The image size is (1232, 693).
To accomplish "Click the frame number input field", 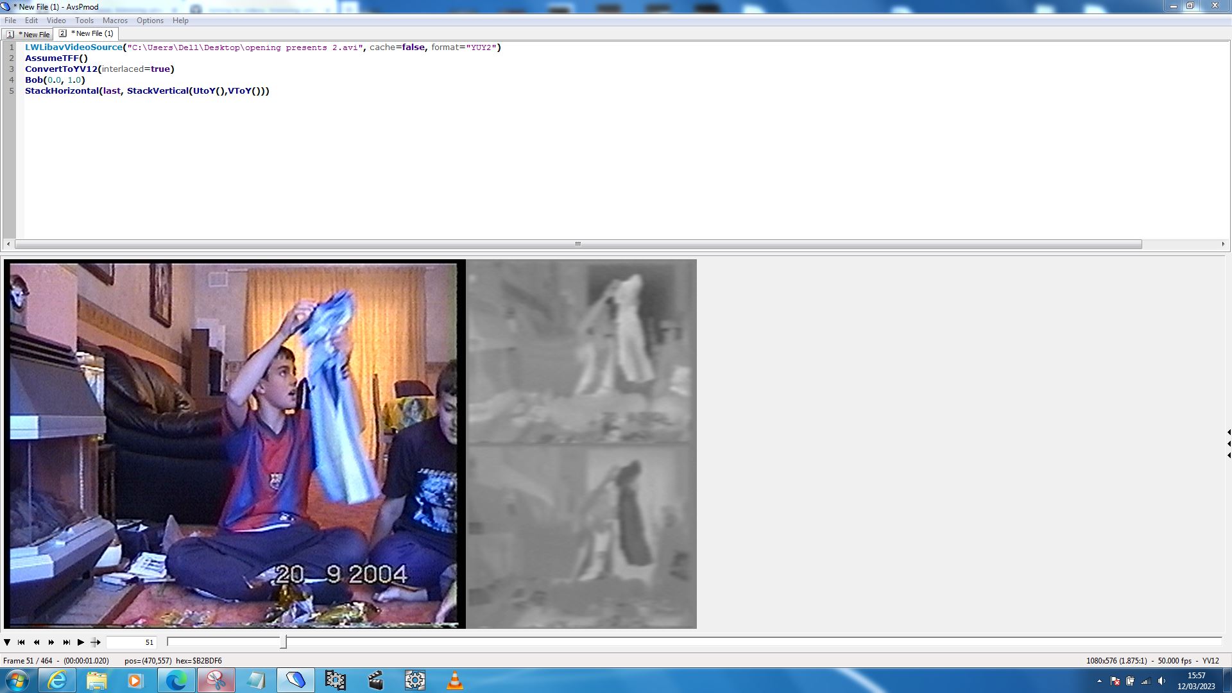I will (x=132, y=642).
